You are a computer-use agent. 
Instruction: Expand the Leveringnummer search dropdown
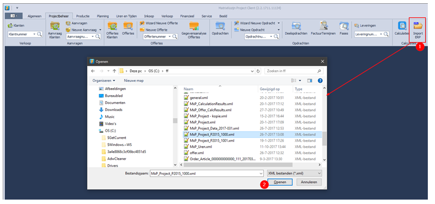381,34
